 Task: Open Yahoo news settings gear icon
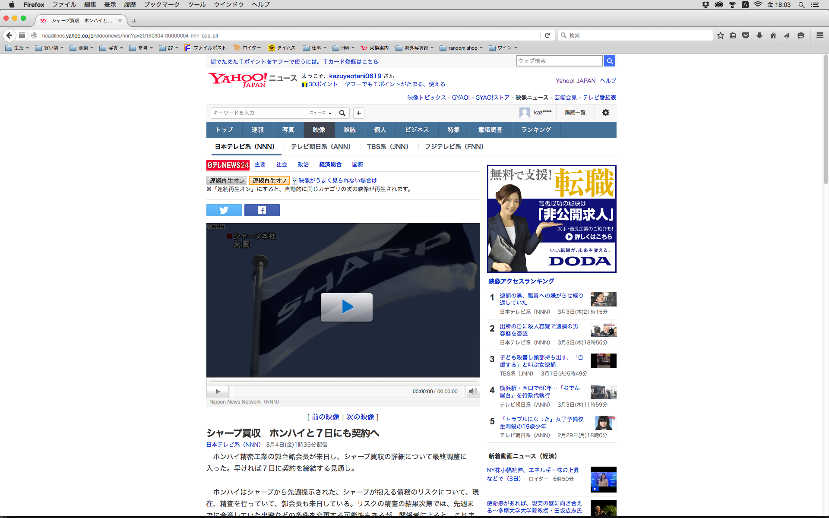[605, 113]
